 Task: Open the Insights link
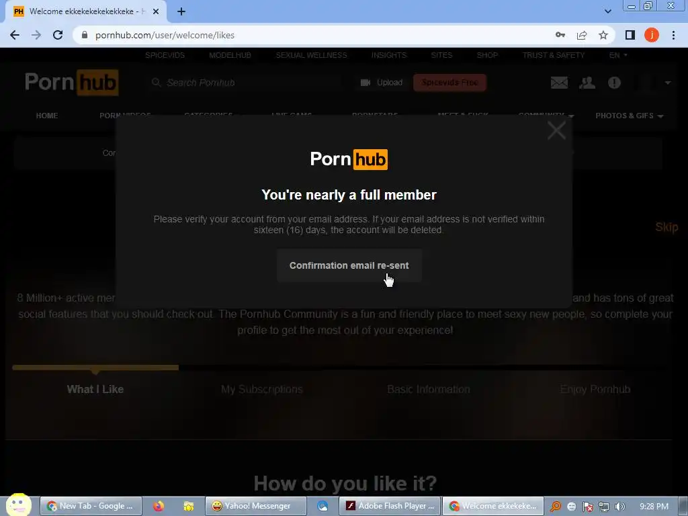tap(389, 55)
